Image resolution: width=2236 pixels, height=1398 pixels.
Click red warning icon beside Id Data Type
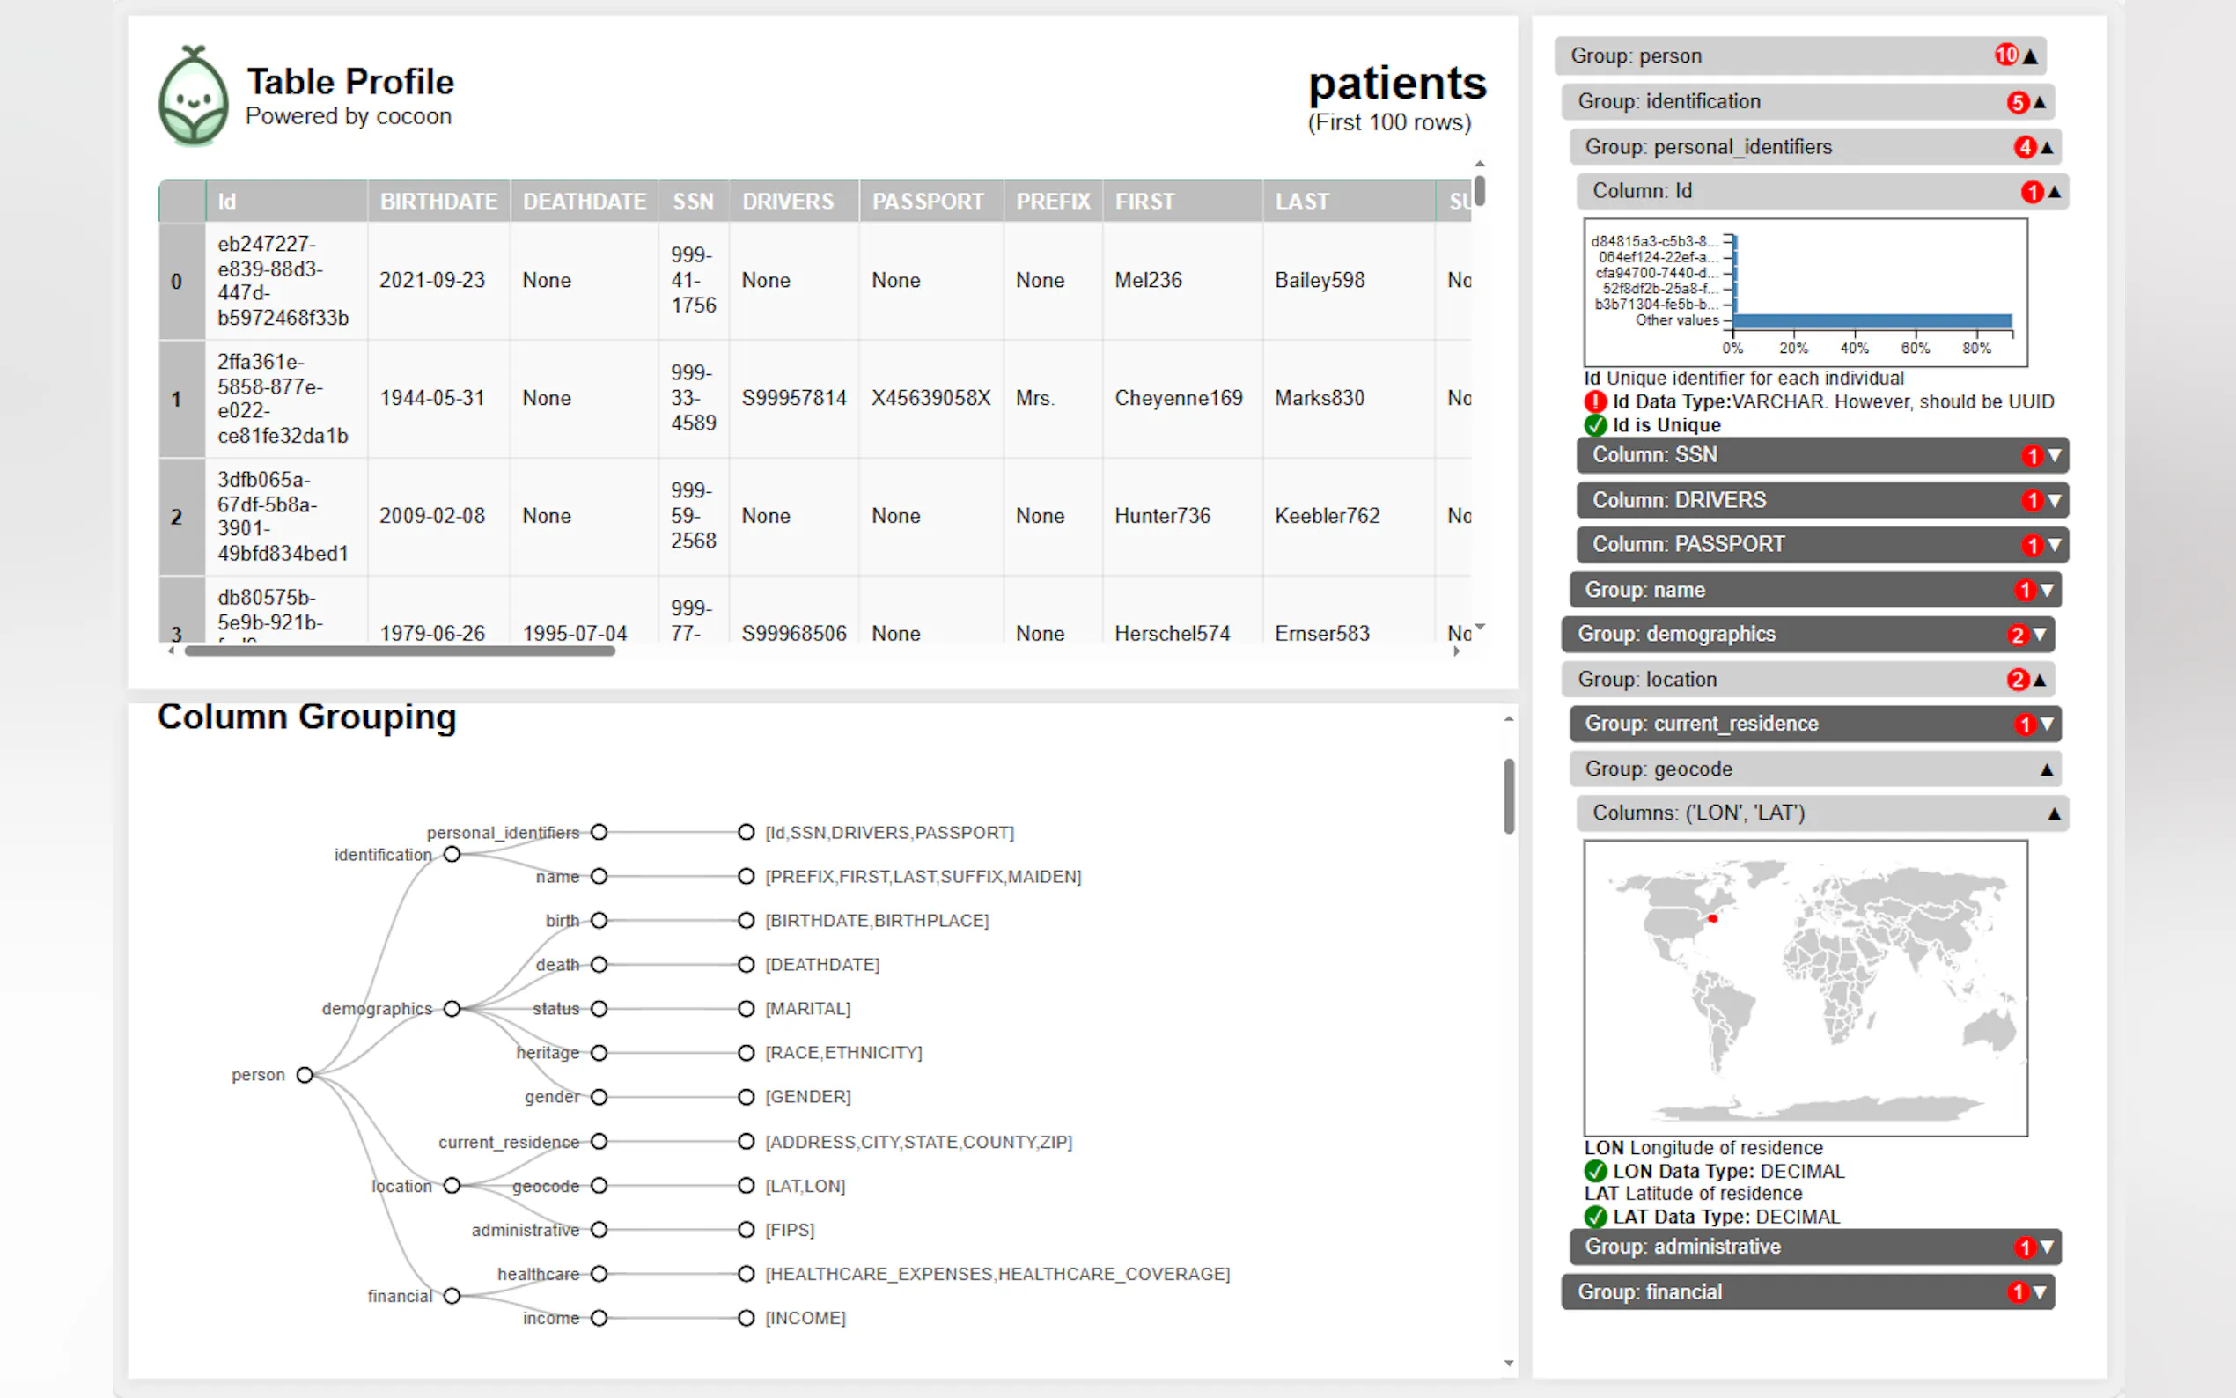[x=1595, y=402]
